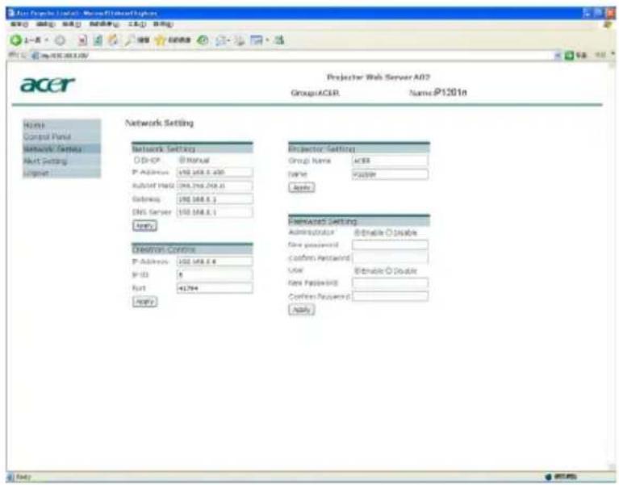
Task: Open Favorites via the star icon
Action: click(x=160, y=40)
